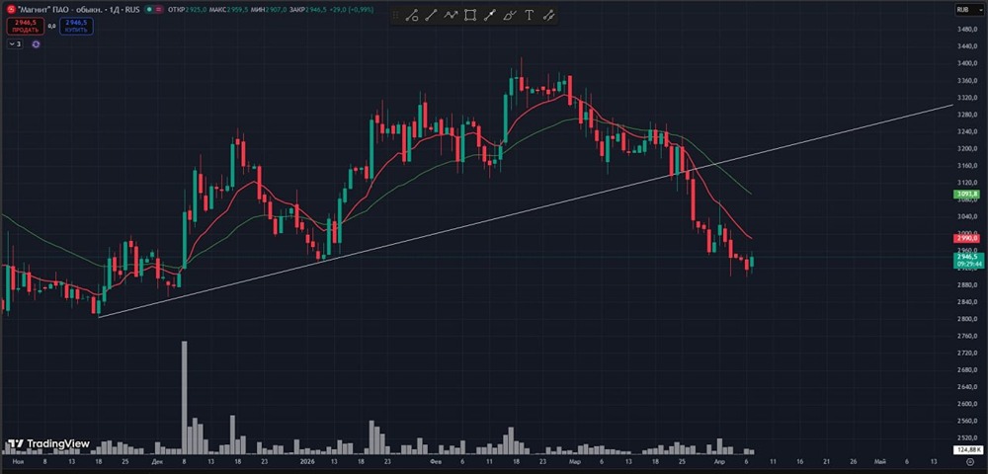
Task: Click the 3480,0 price scale label
Action: (965, 30)
